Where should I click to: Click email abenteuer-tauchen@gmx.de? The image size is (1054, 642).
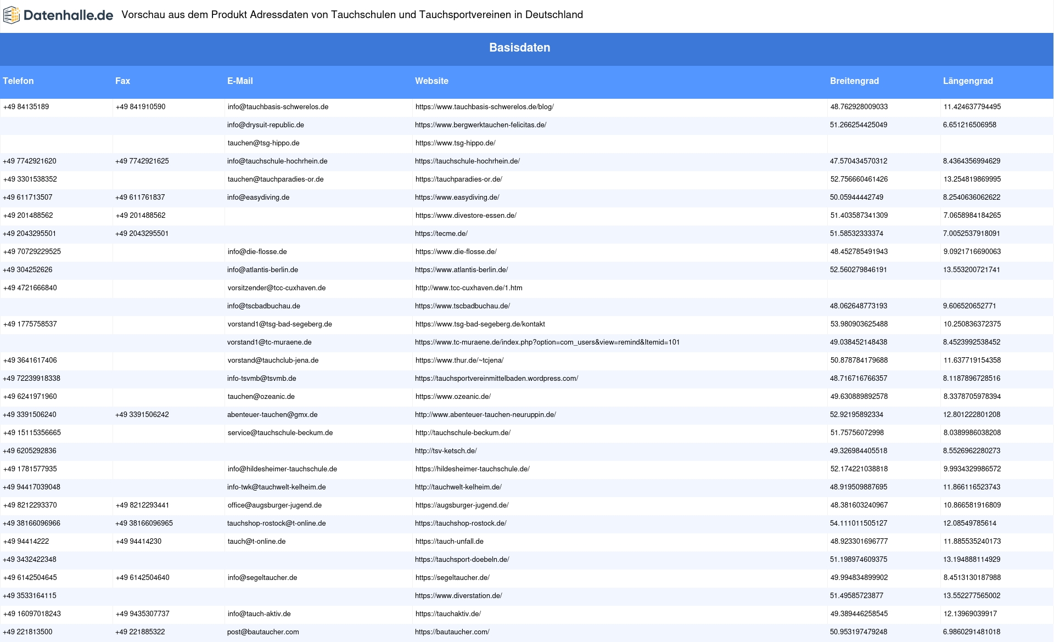pos(272,415)
